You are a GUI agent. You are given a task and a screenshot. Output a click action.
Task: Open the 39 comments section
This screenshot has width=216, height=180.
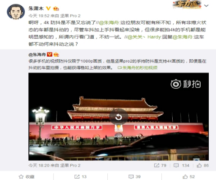134,177
